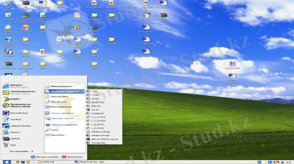Launch Microsoft Word from the Start menu

tap(15, 113)
